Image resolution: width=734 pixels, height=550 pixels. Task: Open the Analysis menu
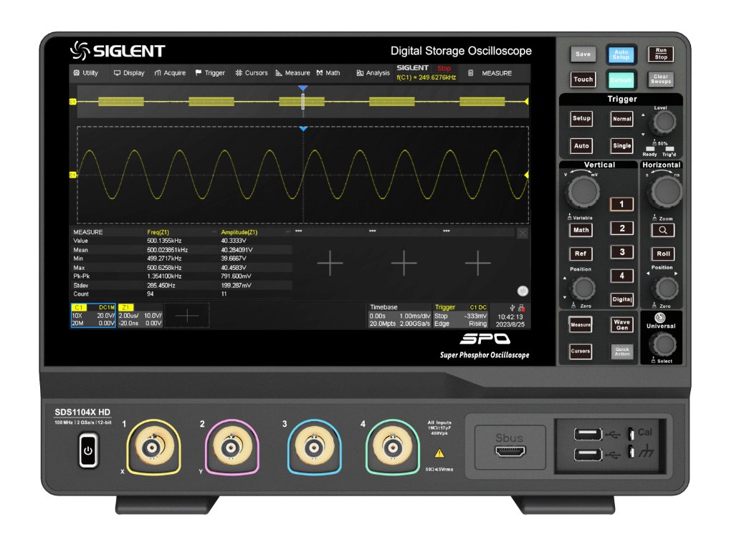pos(373,73)
